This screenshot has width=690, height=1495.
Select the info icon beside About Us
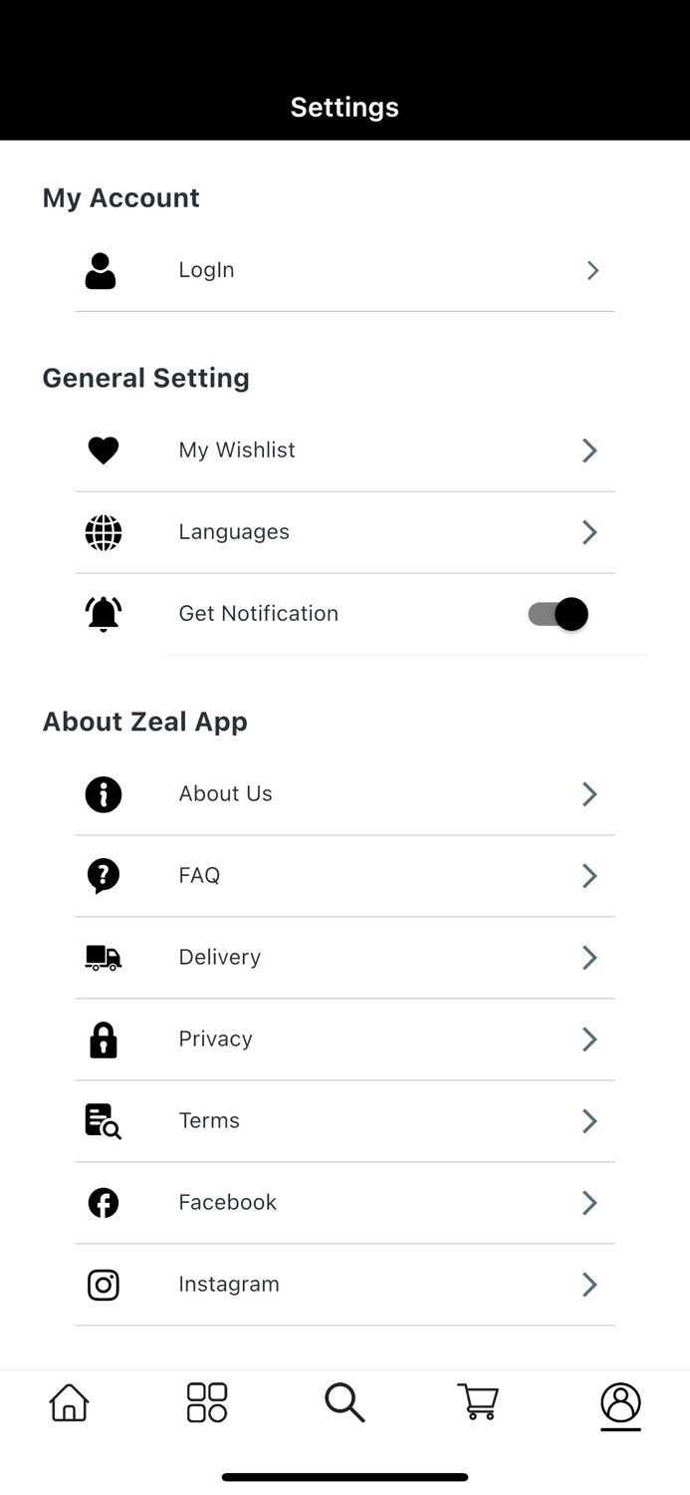tap(103, 793)
